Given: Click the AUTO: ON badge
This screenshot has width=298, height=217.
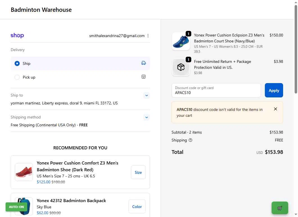Looking at the screenshot, I should click(16, 207).
